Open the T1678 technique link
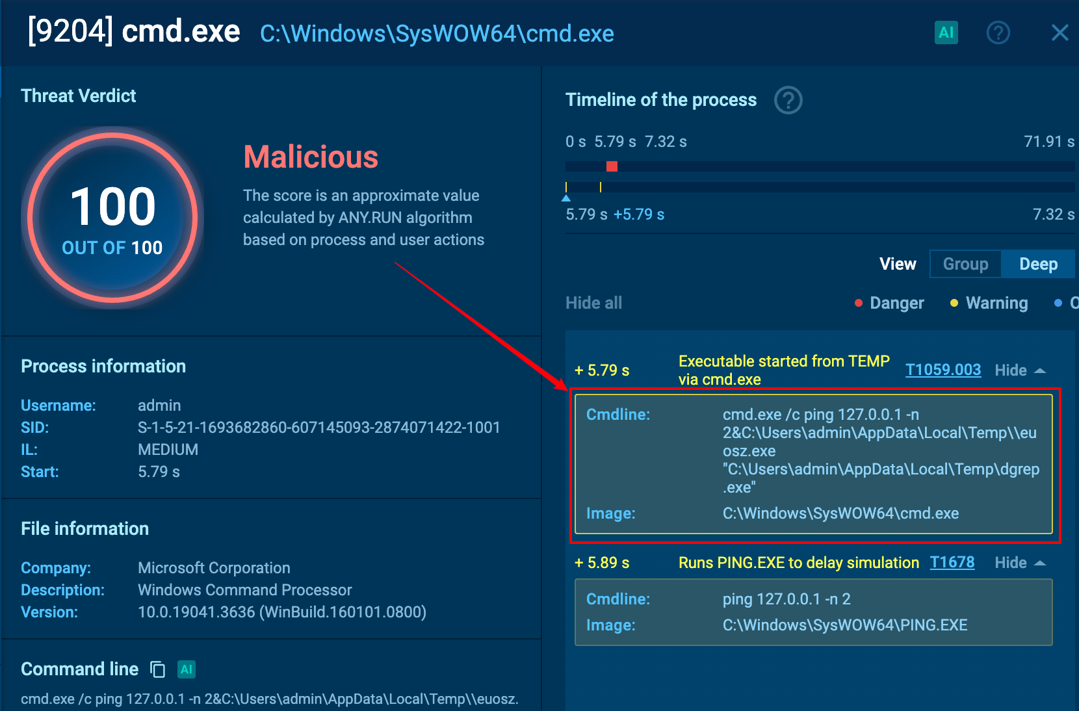The width and height of the screenshot is (1079, 711). click(952, 562)
